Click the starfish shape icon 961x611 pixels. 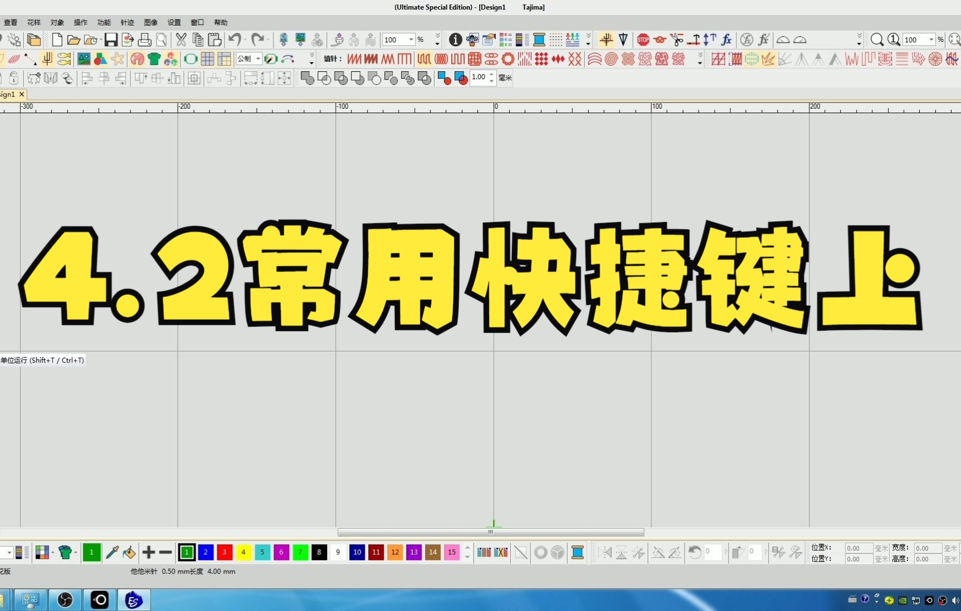tap(118, 58)
